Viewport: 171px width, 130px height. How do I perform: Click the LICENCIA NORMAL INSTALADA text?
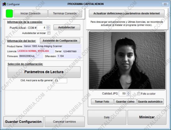[x=33, y=51]
